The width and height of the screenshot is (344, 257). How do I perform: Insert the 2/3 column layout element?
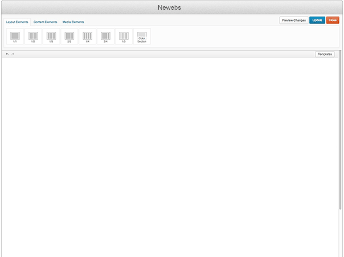pos(69,37)
